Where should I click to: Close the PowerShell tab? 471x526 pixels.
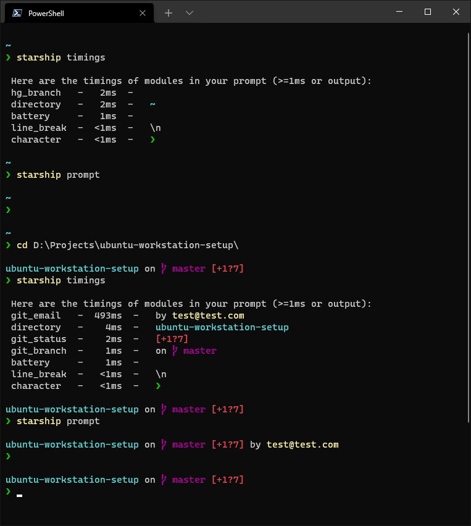tap(143, 13)
